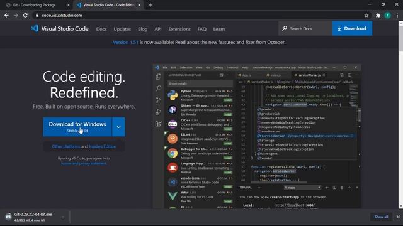This screenshot has height=226, width=403.
Task: Click the address bar URL code.visualstudio.com
Action: [62, 15]
